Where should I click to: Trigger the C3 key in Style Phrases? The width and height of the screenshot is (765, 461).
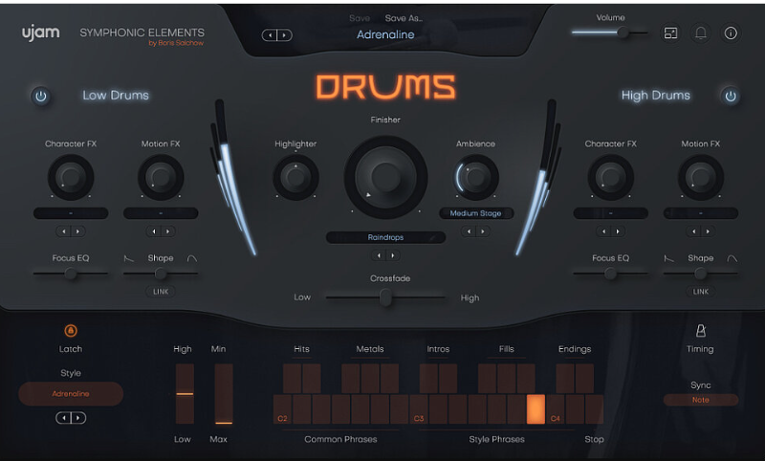click(x=419, y=409)
